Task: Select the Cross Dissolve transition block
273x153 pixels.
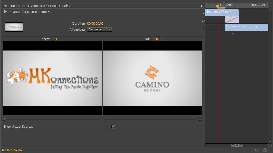Action: [x=232, y=20]
